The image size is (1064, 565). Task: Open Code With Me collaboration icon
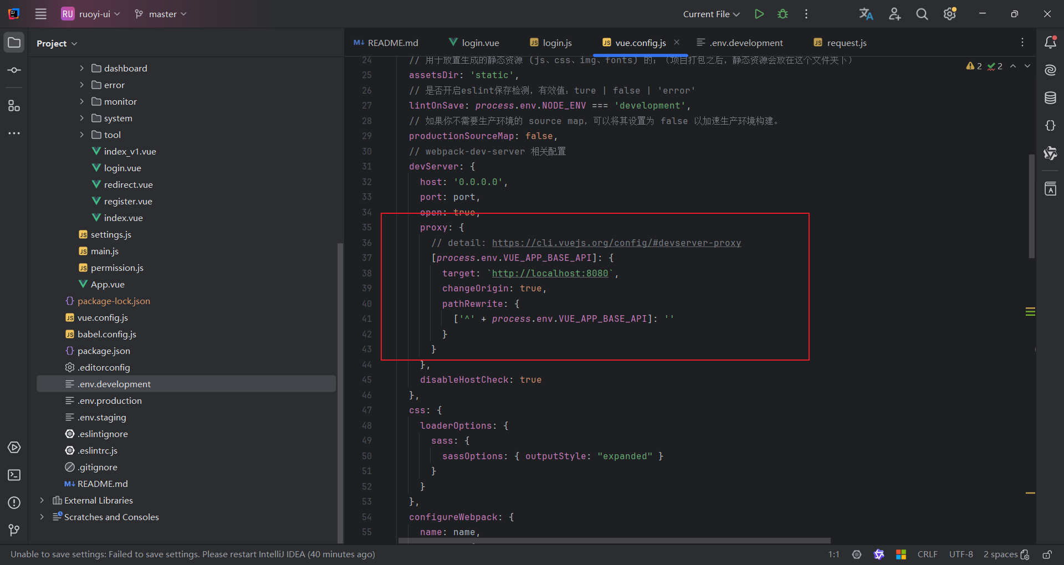coord(894,14)
